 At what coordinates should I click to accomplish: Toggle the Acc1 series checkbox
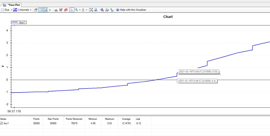click(x=1, y=123)
